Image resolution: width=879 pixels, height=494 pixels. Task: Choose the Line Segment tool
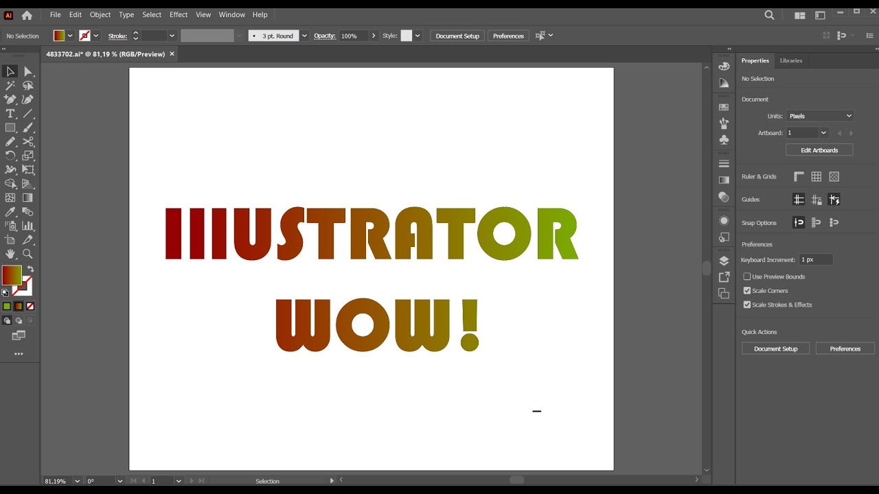point(28,114)
